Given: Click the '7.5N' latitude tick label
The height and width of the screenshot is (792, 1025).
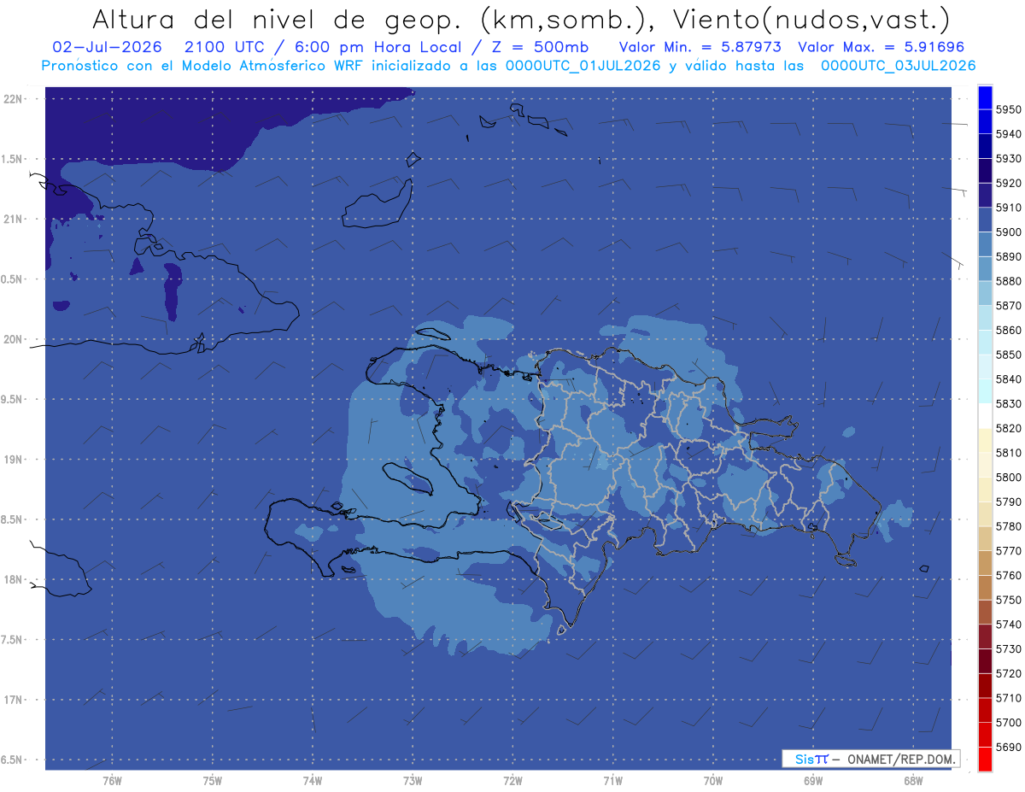Looking at the screenshot, I should [12, 639].
